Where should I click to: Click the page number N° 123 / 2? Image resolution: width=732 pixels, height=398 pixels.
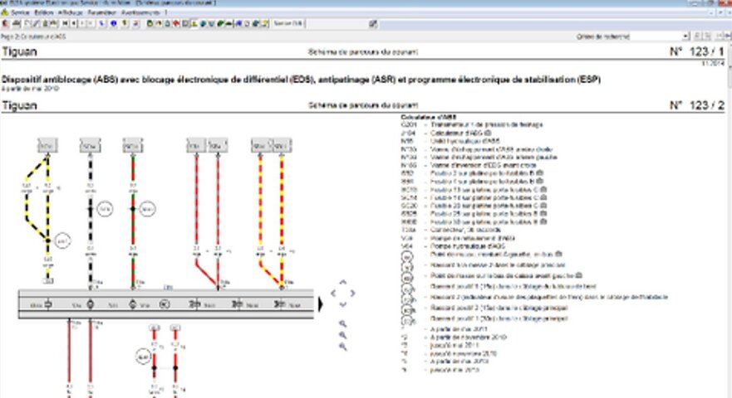(696, 105)
